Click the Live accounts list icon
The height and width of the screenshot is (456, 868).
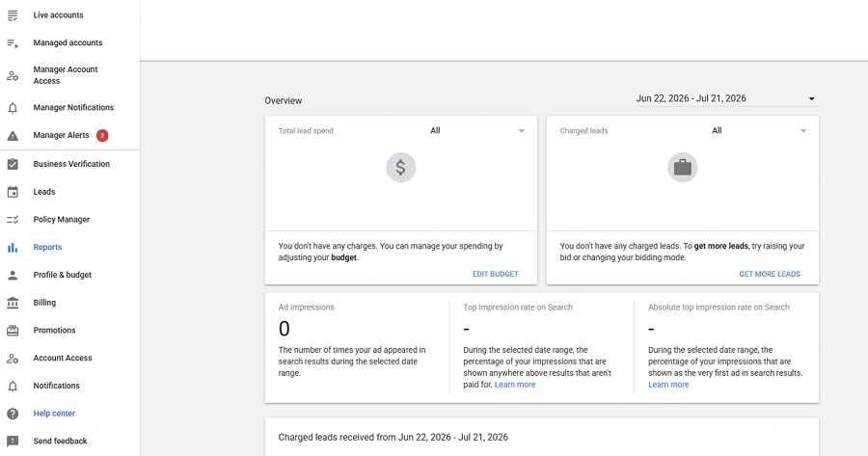pyautogui.click(x=13, y=15)
